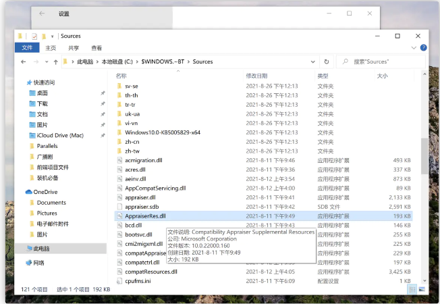Switch to the 查看 ribbon tab
The width and height of the screenshot is (440, 304).
tap(97, 48)
